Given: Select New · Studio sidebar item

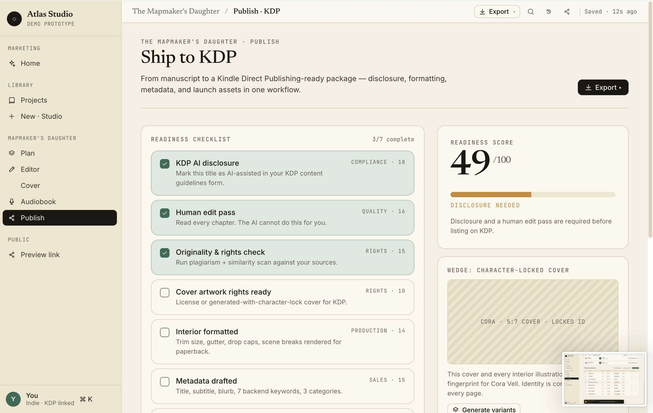Looking at the screenshot, I should (60, 116).
